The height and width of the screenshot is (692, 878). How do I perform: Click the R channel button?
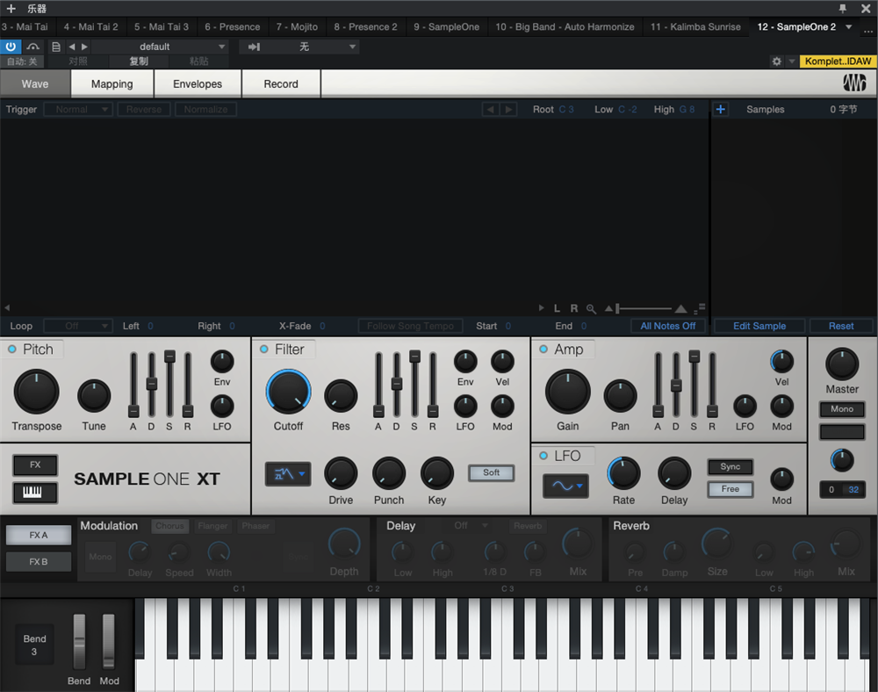[574, 308]
